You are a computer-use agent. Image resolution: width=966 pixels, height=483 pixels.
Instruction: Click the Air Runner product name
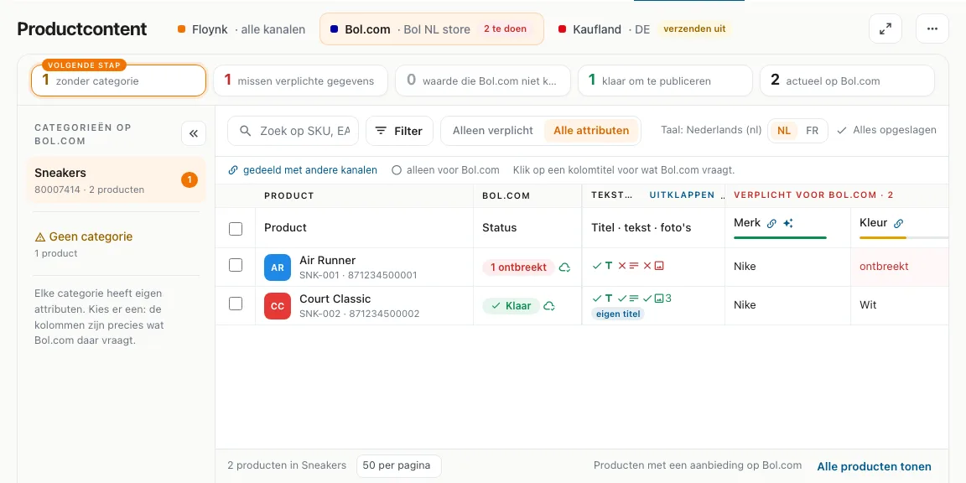coord(327,260)
